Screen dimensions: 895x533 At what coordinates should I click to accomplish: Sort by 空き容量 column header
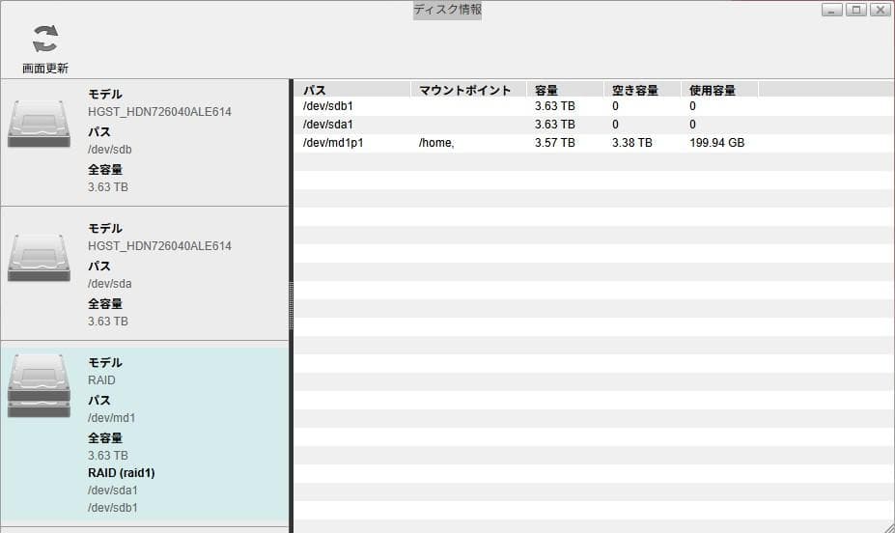coord(642,90)
